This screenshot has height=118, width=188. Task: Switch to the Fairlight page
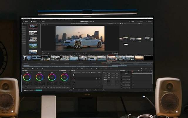click(x=95, y=90)
